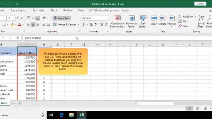Click the Merge & Center button
Image resolution: width=212 pixels, height=119 pixels.
pos(65,24)
